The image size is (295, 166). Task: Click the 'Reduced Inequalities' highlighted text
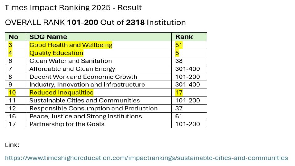pos(61,93)
